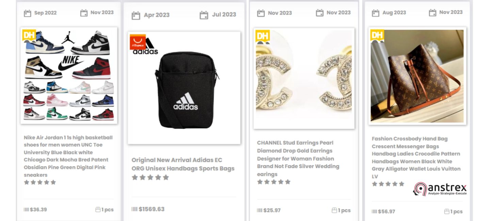Click barcode icon beside $1569.63 price

(134, 209)
